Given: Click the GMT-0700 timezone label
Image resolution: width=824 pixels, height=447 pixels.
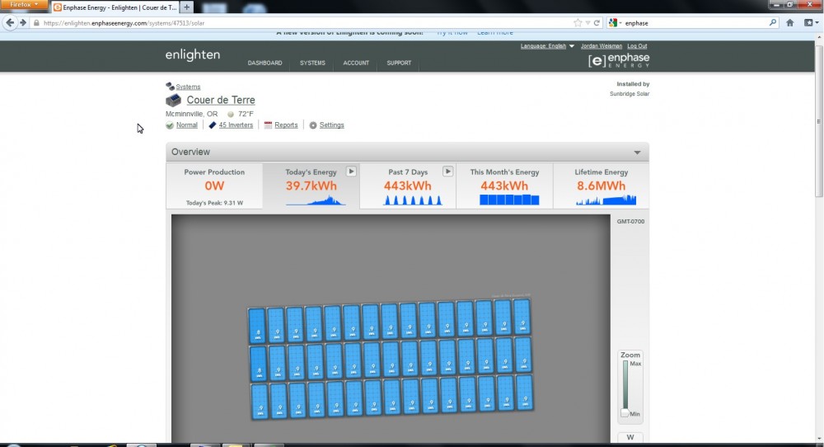Looking at the screenshot, I should pos(630,221).
